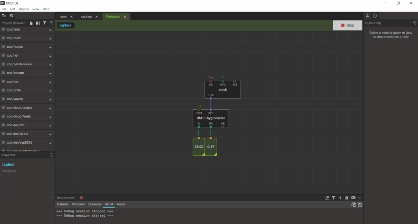Expand the xod/mutex library
The image size is (418, 224).
click(50, 47)
